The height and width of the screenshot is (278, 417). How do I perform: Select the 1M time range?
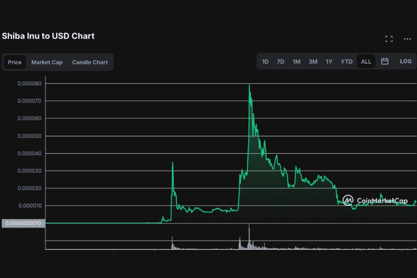tap(296, 62)
